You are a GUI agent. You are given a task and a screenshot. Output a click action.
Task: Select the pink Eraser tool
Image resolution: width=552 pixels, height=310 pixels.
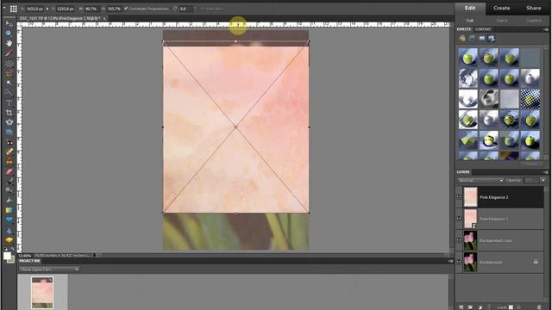(x=9, y=171)
